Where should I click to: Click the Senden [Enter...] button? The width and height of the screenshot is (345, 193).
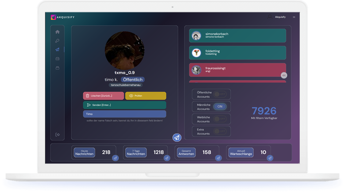pyautogui.click(x=124, y=105)
